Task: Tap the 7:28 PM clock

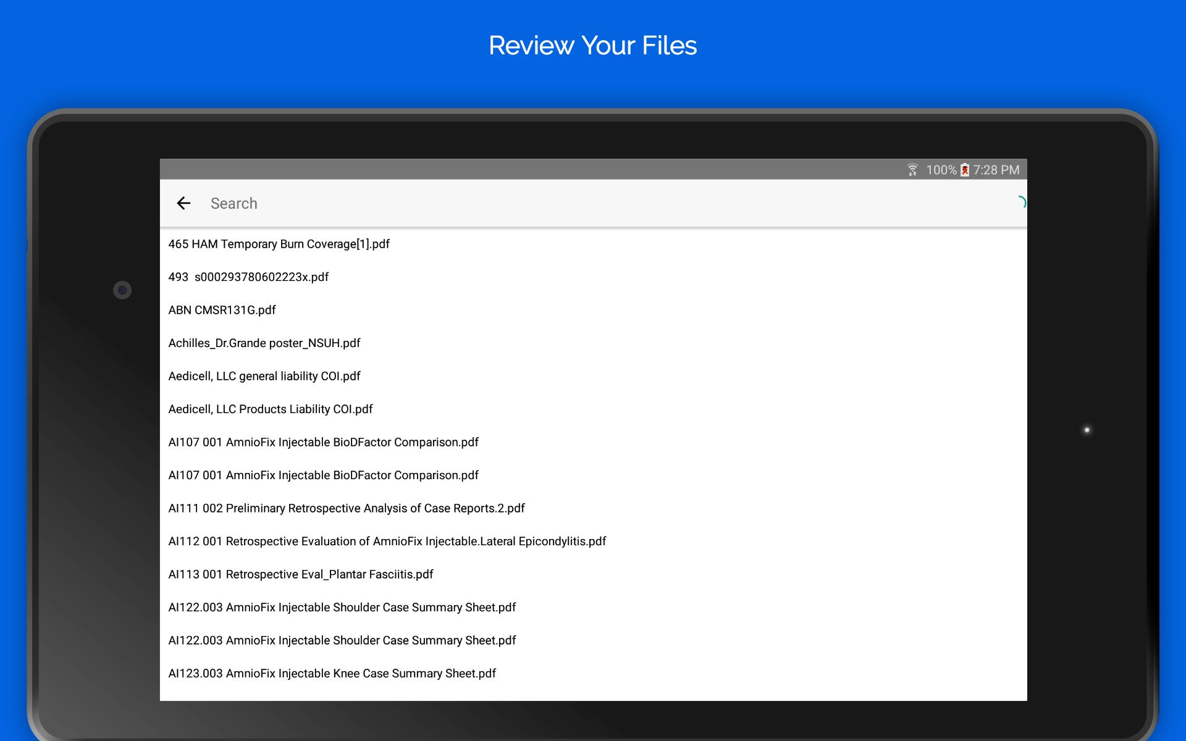Action: point(996,170)
